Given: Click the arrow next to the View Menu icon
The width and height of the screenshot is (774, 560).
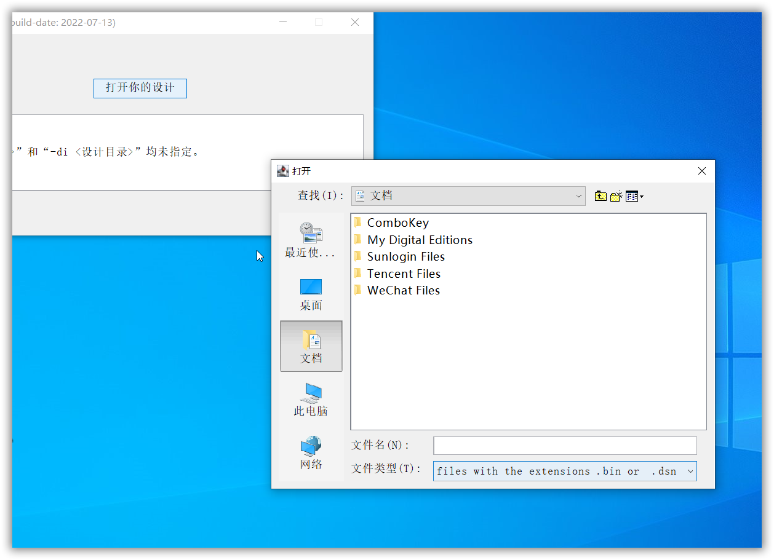Looking at the screenshot, I should [642, 195].
